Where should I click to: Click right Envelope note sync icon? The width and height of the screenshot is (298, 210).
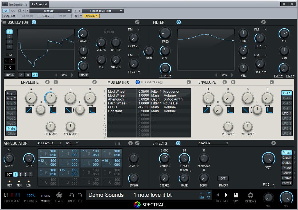[x=225, y=82]
